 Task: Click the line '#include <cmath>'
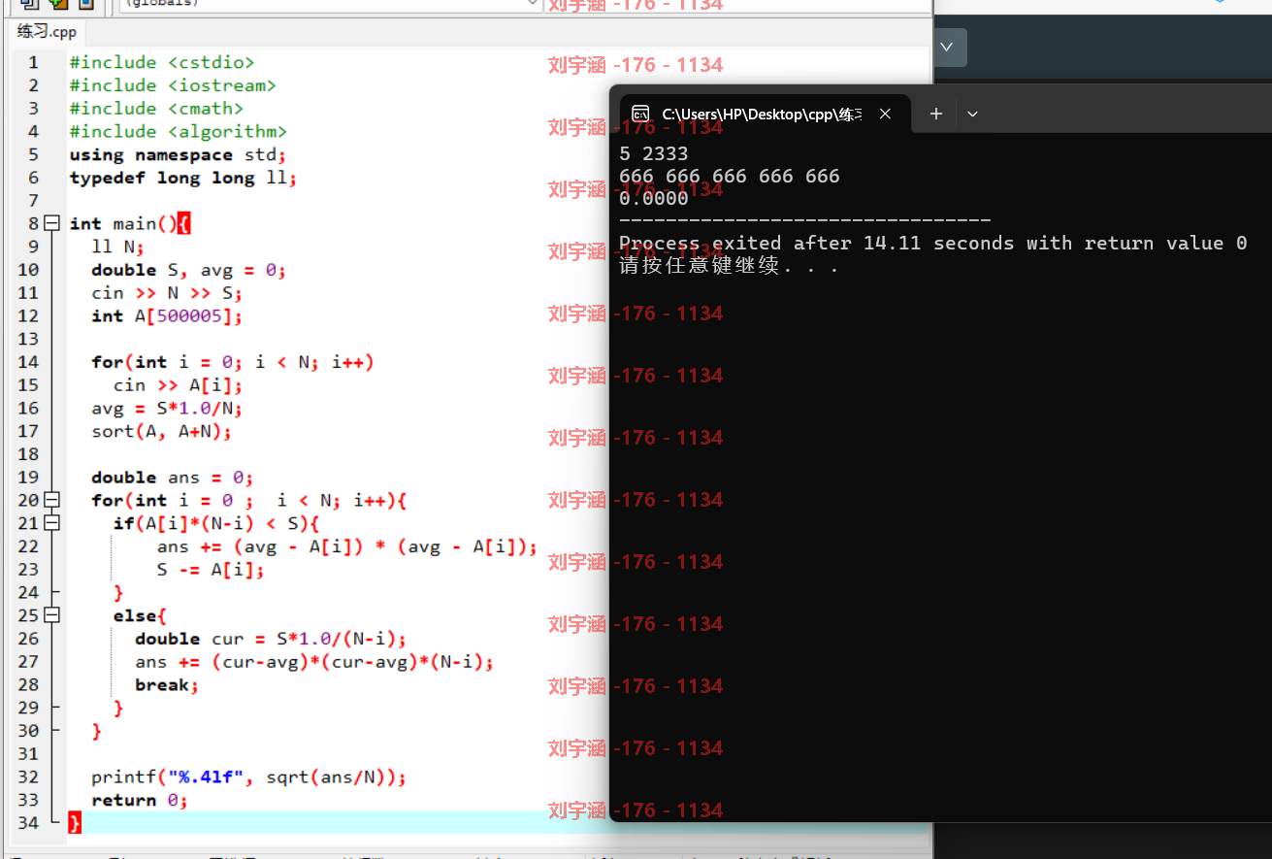(156, 110)
